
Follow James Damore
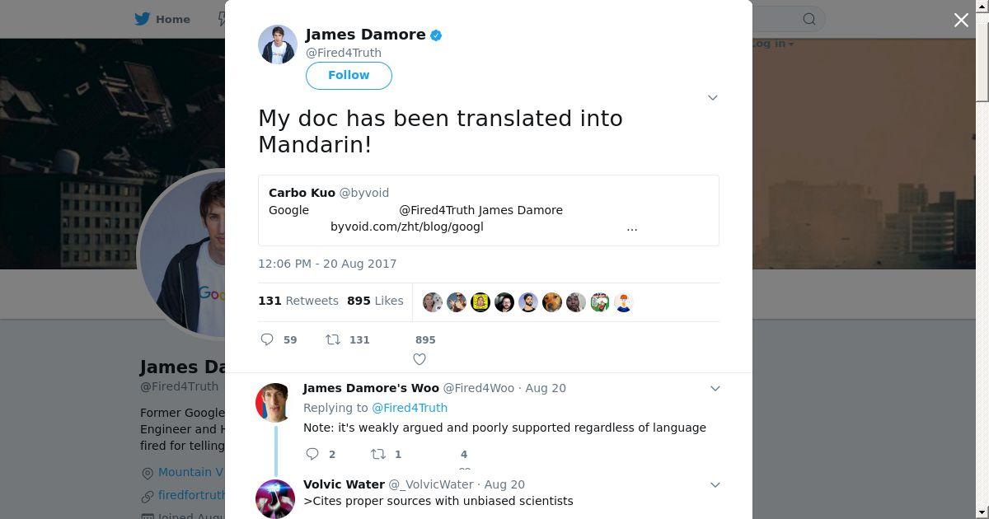coord(349,75)
